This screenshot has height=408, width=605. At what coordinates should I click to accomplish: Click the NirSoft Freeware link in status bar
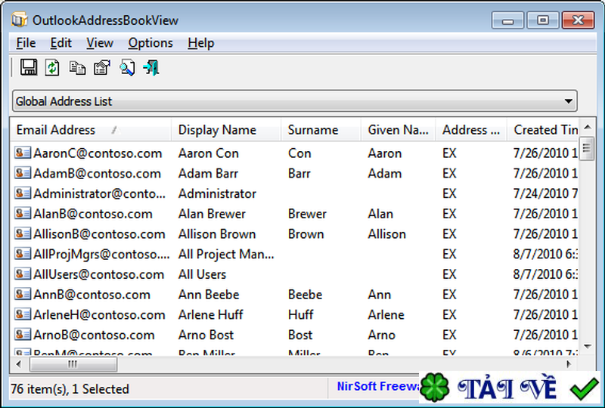(377, 386)
